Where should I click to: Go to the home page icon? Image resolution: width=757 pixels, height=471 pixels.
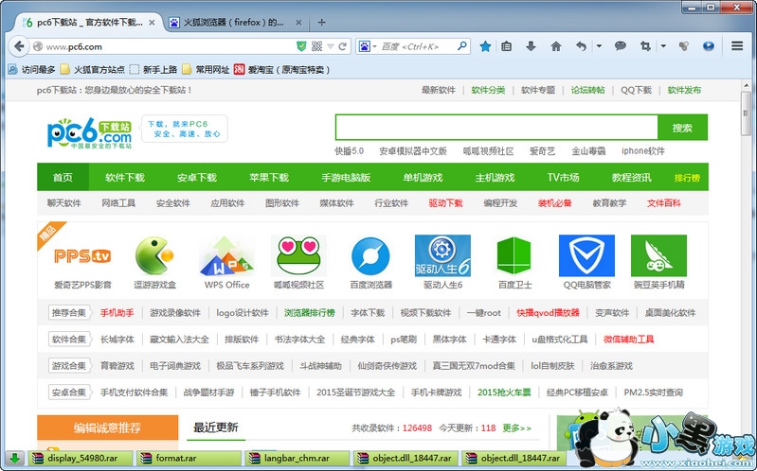[x=555, y=45]
